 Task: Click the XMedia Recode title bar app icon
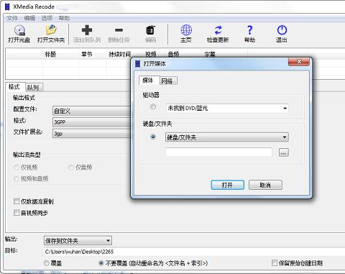7,6
